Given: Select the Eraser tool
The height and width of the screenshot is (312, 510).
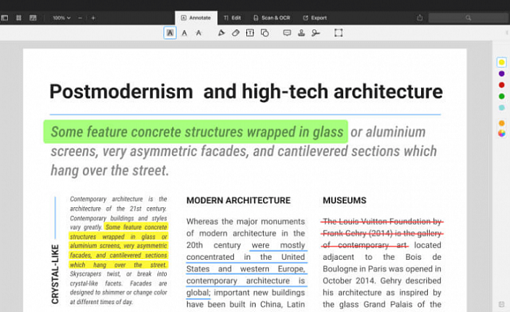Looking at the screenshot, I should tap(235, 33).
